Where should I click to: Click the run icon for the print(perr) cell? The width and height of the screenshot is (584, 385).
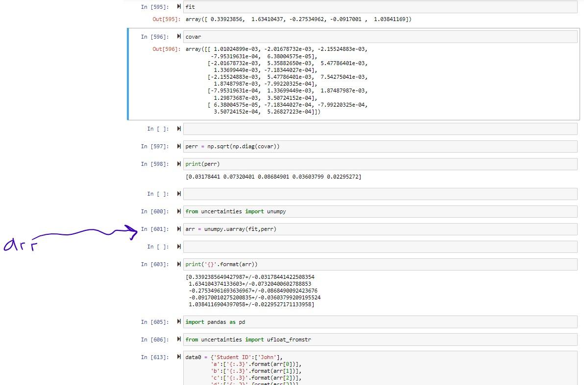179,163
